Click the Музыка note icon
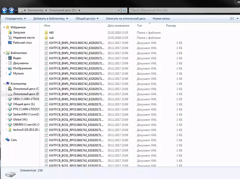Viewport: 240px width, 179px height. click(10, 73)
